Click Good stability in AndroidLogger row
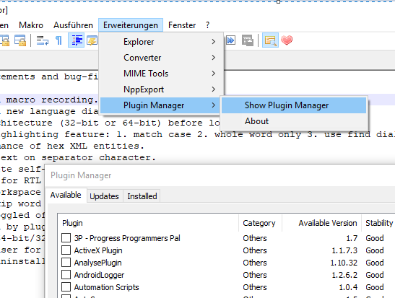This screenshot has width=395, height=298. [375, 275]
